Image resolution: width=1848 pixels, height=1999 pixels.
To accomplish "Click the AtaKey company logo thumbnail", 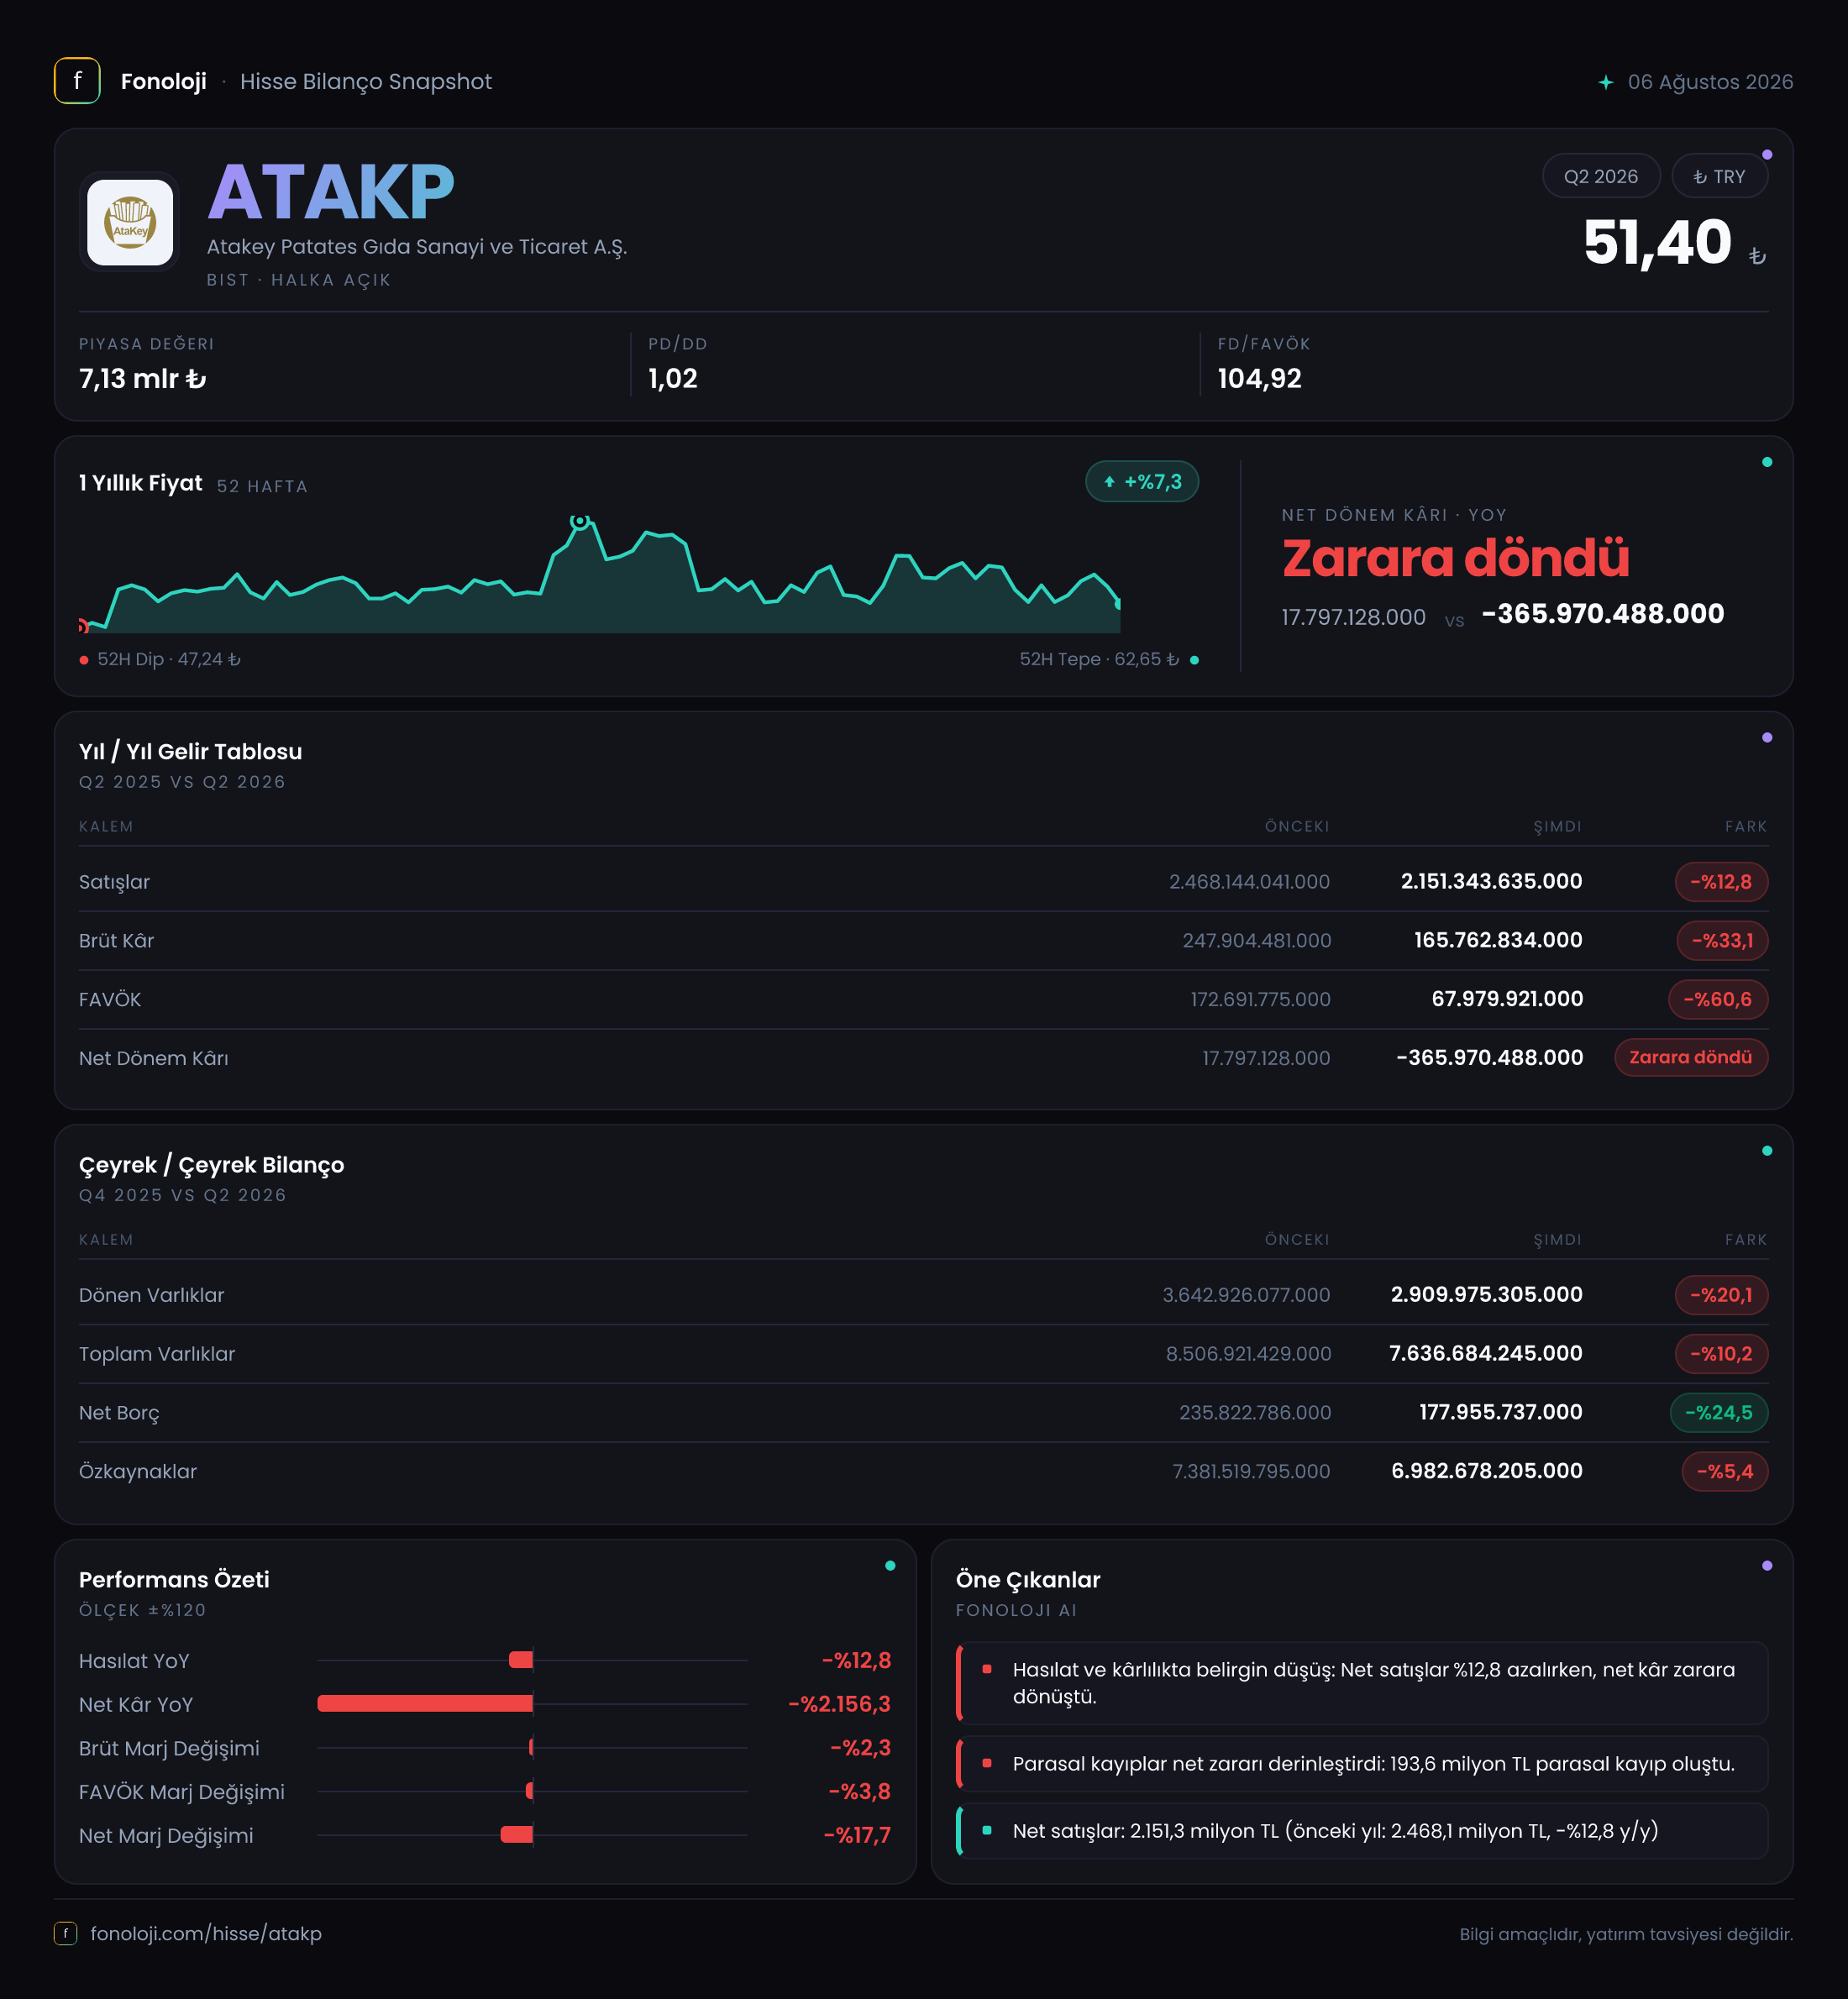I will point(130,222).
